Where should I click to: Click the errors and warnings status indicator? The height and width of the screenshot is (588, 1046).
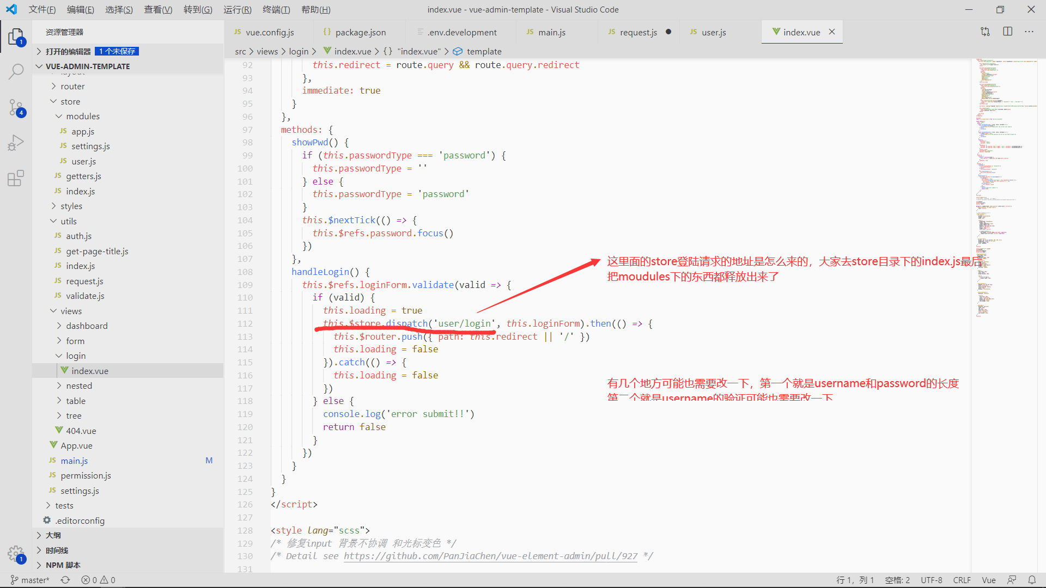coord(98,580)
